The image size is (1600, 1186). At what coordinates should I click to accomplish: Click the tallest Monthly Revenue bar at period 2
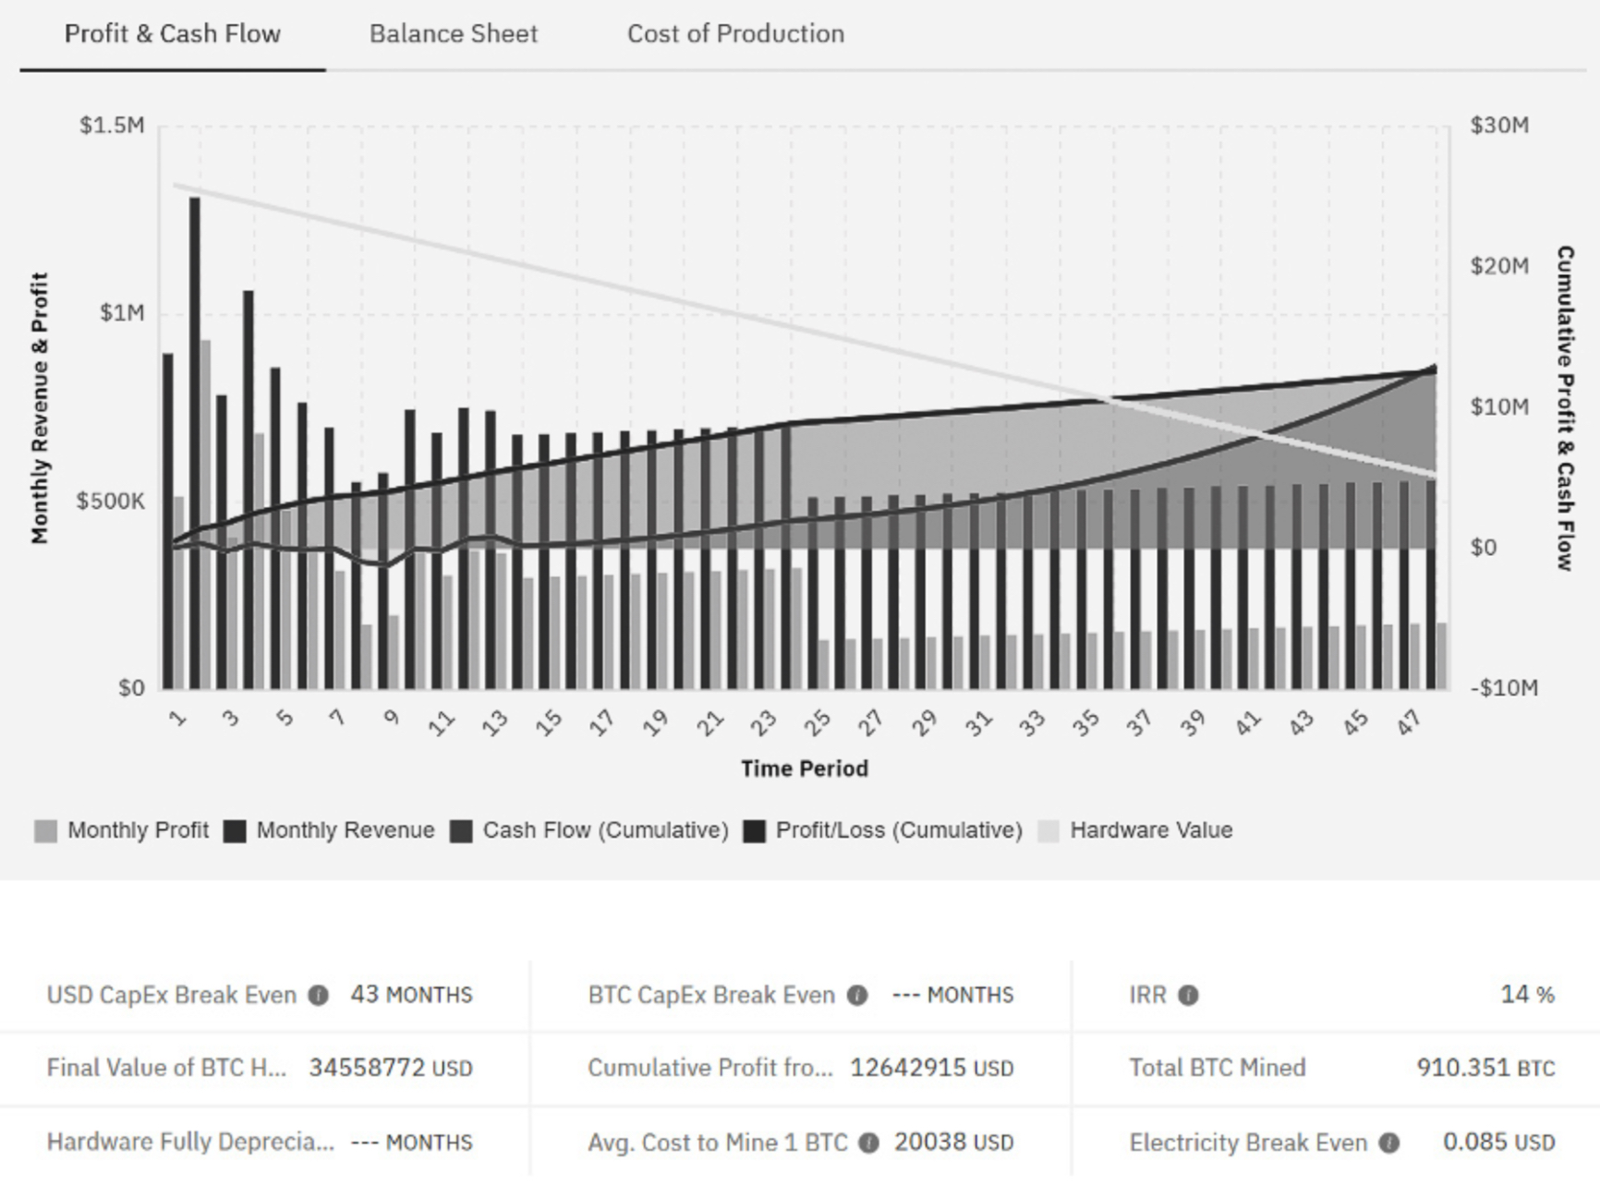coord(195,443)
